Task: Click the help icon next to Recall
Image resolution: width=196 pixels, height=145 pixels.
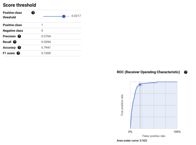Action: coord(15,42)
